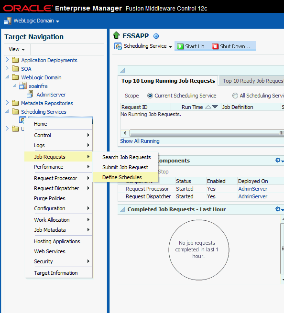
Task: Click the WebLogic Domain server icon in header
Action: tap(8, 21)
